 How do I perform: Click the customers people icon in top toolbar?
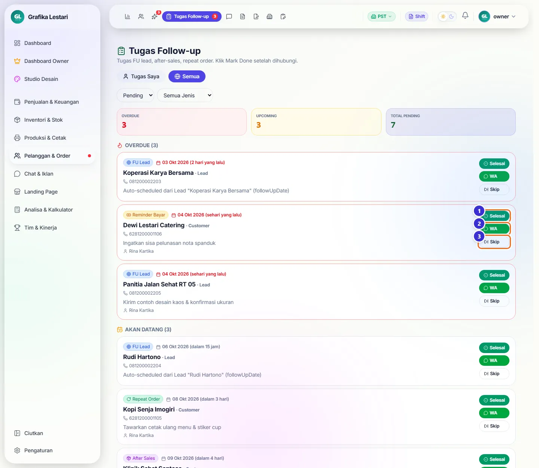[141, 16]
